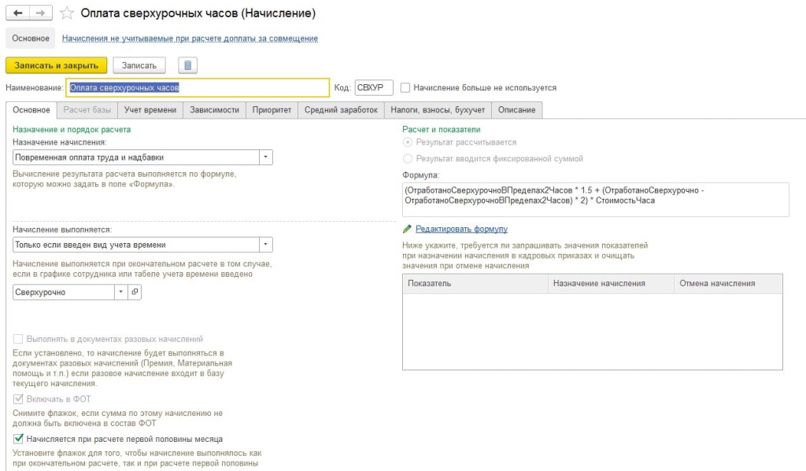The width and height of the screenshot is (806, 471).
Task: Select 'Результат вводится фиксированной суммой' radio button
Action: coord(407,159)
